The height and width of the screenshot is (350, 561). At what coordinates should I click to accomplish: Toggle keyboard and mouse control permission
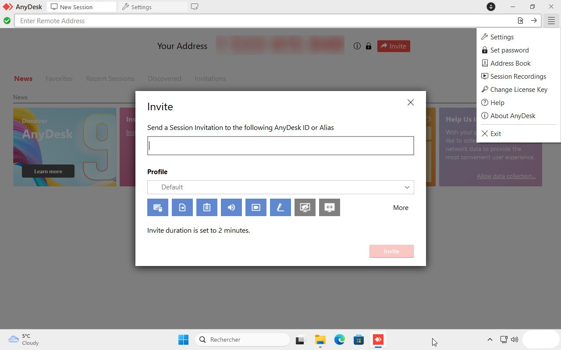(x=158, y=207)
